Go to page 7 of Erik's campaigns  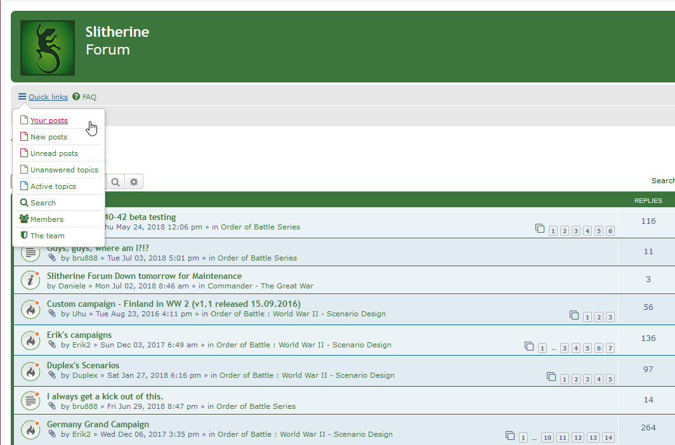610,348
